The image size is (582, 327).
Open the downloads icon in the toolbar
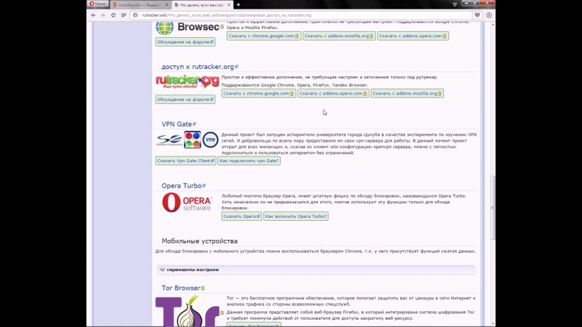489,15
